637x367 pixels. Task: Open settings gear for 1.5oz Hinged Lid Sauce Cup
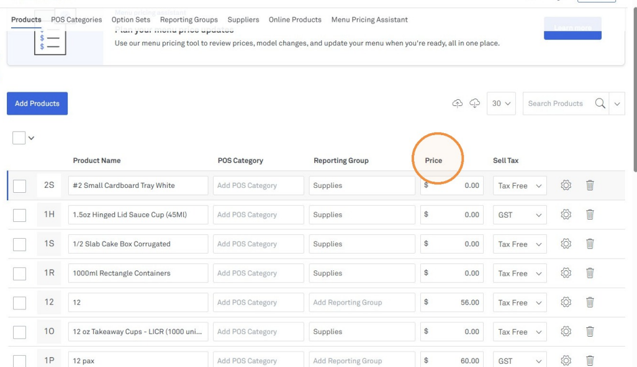[x=566, y=214]
